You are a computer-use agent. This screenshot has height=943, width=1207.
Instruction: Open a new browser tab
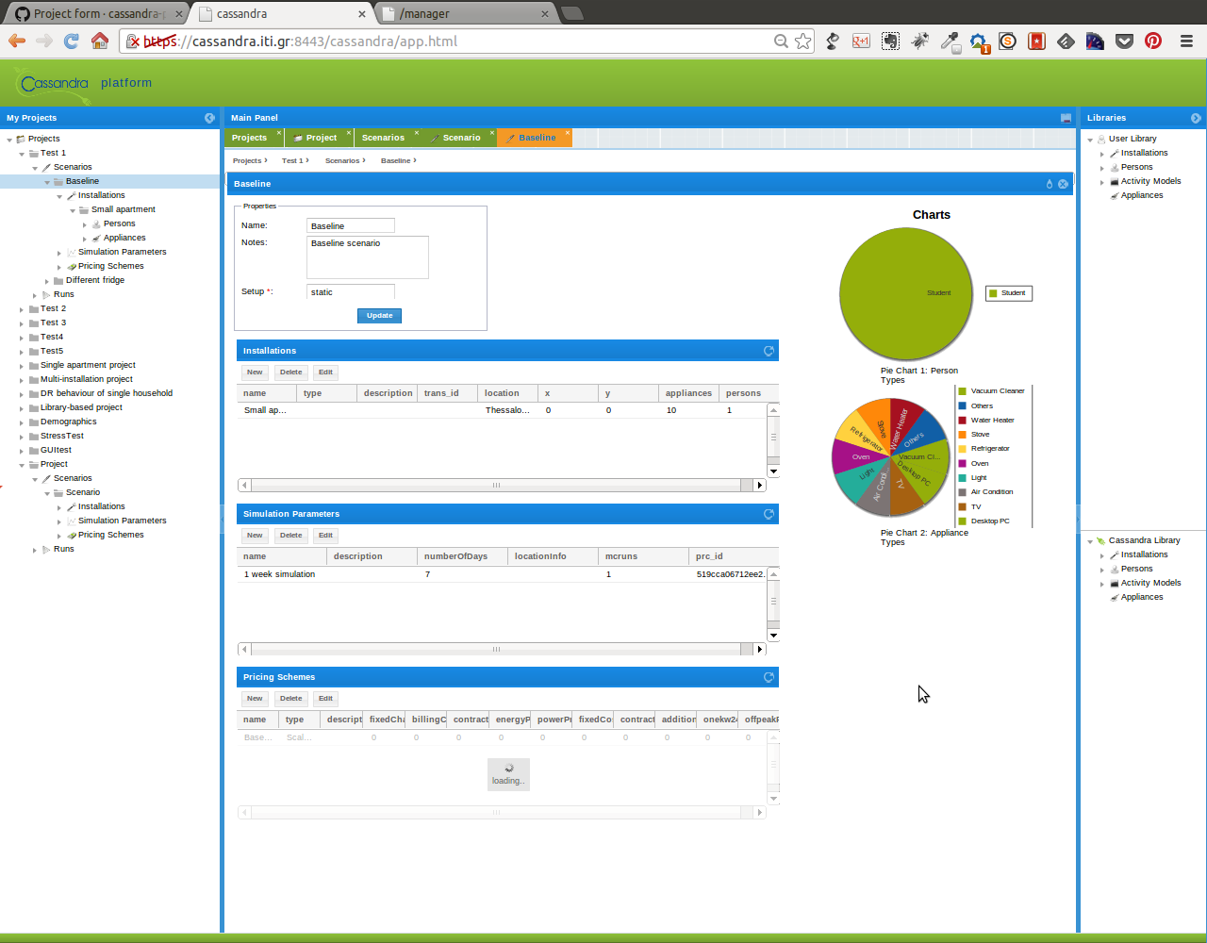(x=571, y=13)
